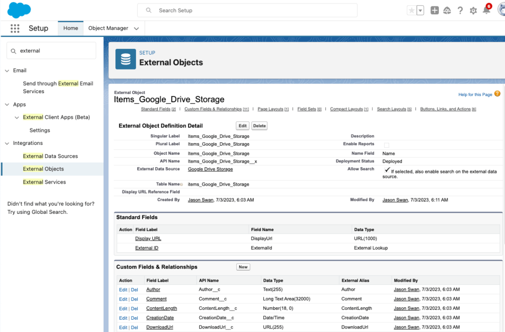Image resolution: width=505 pixels, height=332 pixels.
Task: Collapse the Integrations section in sidebar
Action: point(7,143)
